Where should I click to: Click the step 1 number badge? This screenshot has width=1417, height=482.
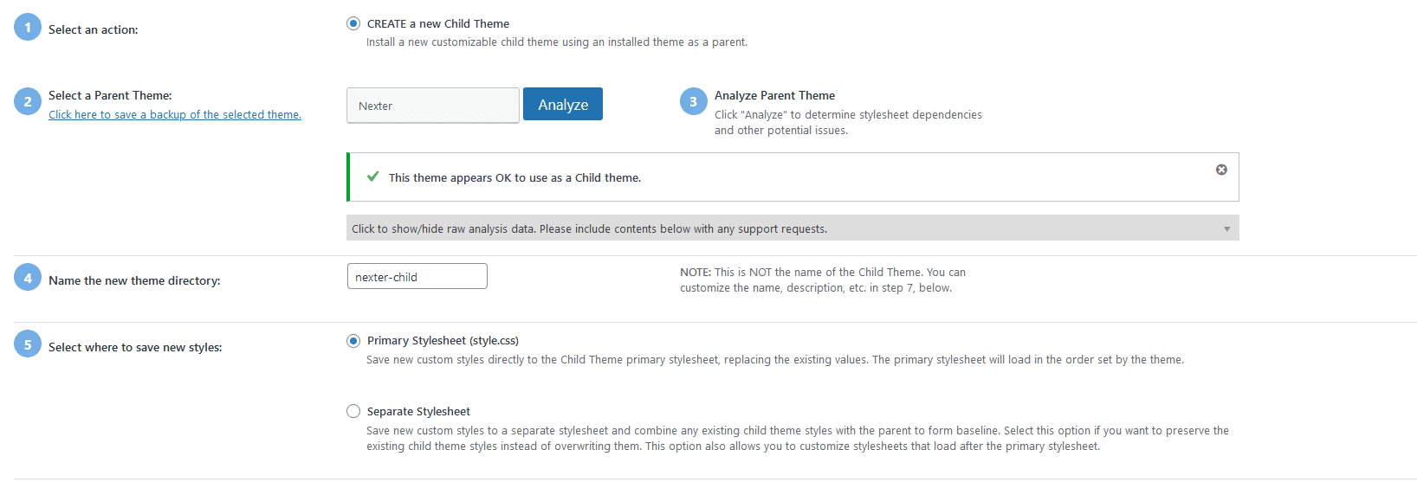[28, 28]
